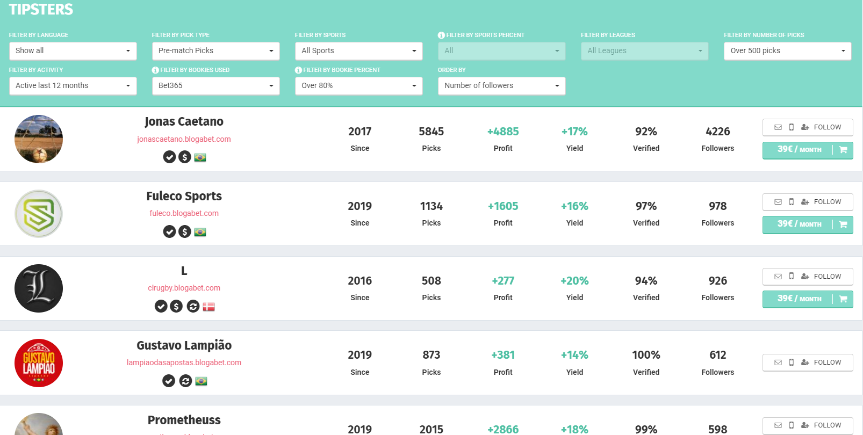Click envelope icon in Jonas Caetano's follow row
863x435 pixels.
tap(778, 127)
